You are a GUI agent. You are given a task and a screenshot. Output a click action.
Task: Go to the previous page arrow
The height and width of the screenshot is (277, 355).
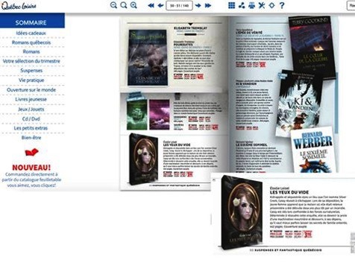click(160, 5)
